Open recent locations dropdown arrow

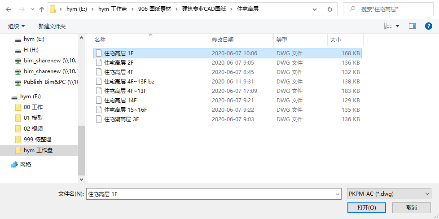point(32,9)
